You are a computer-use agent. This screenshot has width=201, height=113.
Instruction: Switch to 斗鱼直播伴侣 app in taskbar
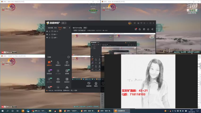(121, 111)
